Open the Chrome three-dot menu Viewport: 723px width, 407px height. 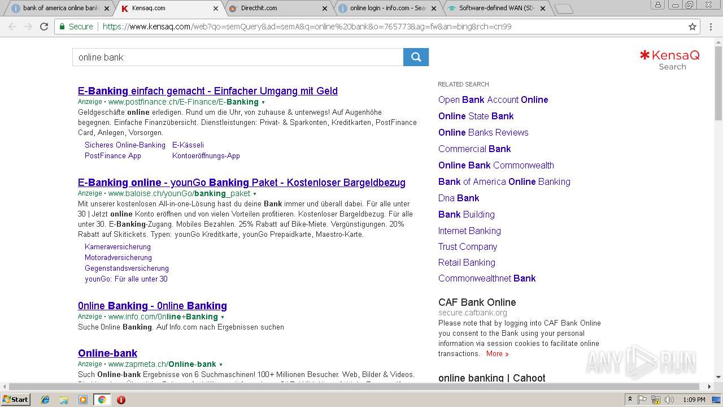click(711, 27)
